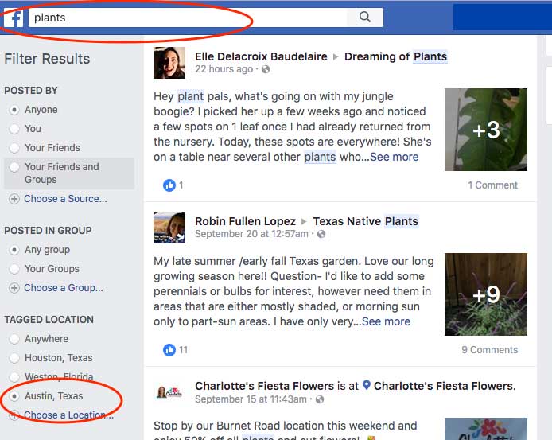Open the +3 photos leaf thumbnail
Viewport: 552px width, 440px height.
(x=486, y=130)
